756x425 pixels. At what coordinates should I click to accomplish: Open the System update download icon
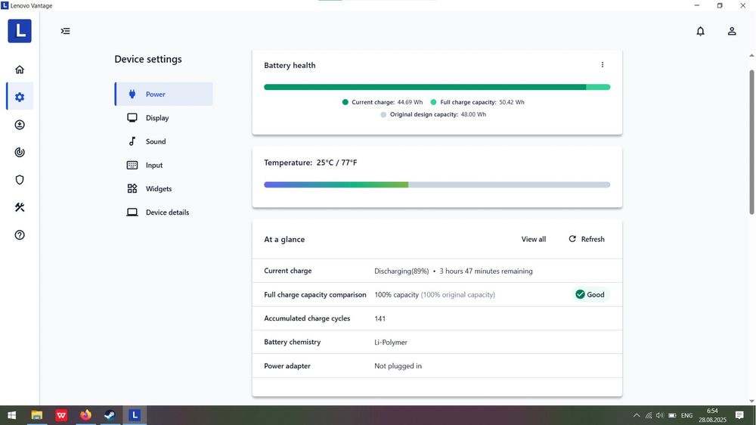pos(20,125)
